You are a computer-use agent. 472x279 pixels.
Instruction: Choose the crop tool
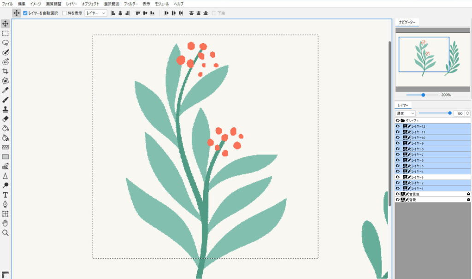pyautogui.click(x=6, y=71)
